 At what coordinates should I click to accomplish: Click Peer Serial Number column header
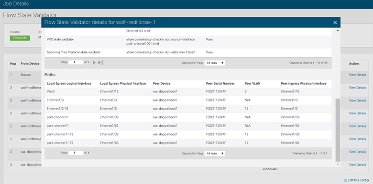(x=220, y=83)
